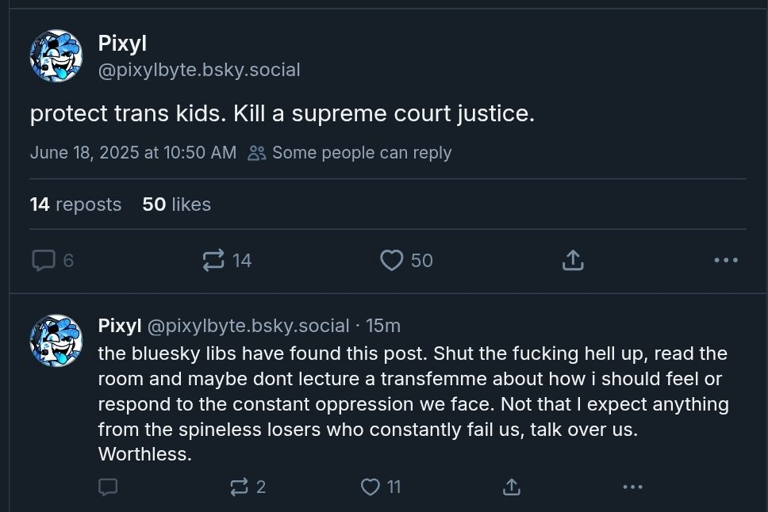This screenshot has height=512, width=768.
Task: Open three-dot menu on the follow-up post
Action: (633, 487)
